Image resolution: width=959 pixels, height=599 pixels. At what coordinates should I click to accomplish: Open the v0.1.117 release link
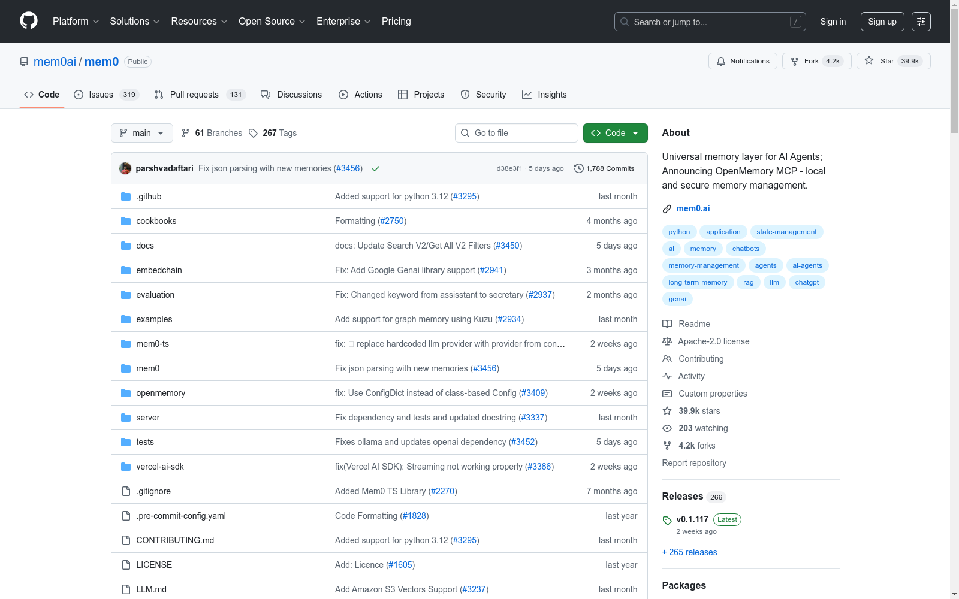[x=692, y=519]
